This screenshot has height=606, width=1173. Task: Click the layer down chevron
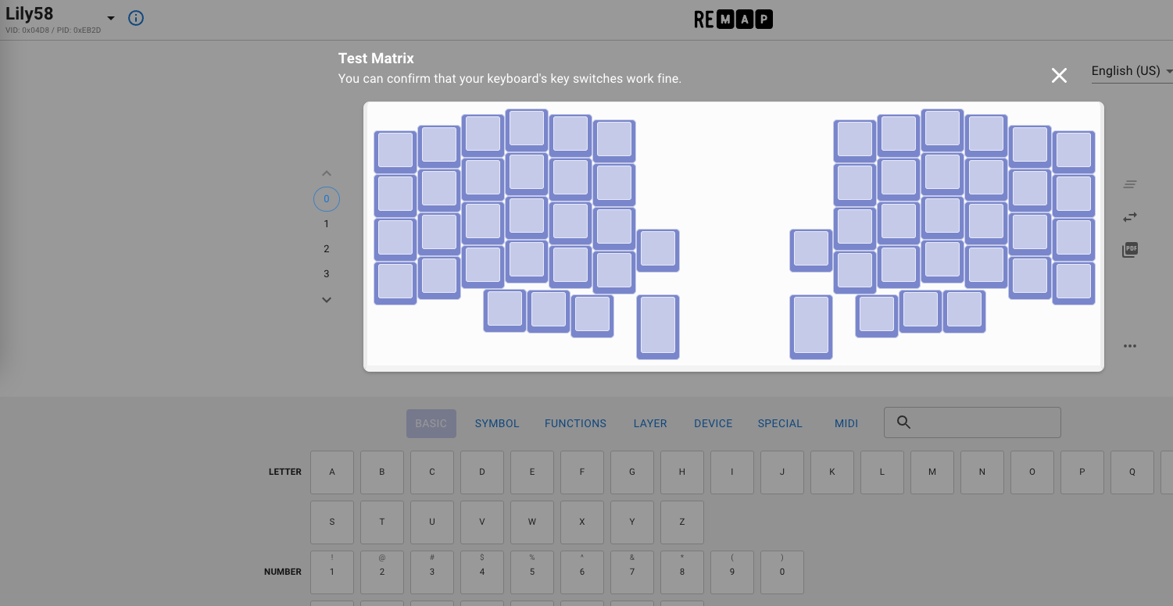pos(327,300)
